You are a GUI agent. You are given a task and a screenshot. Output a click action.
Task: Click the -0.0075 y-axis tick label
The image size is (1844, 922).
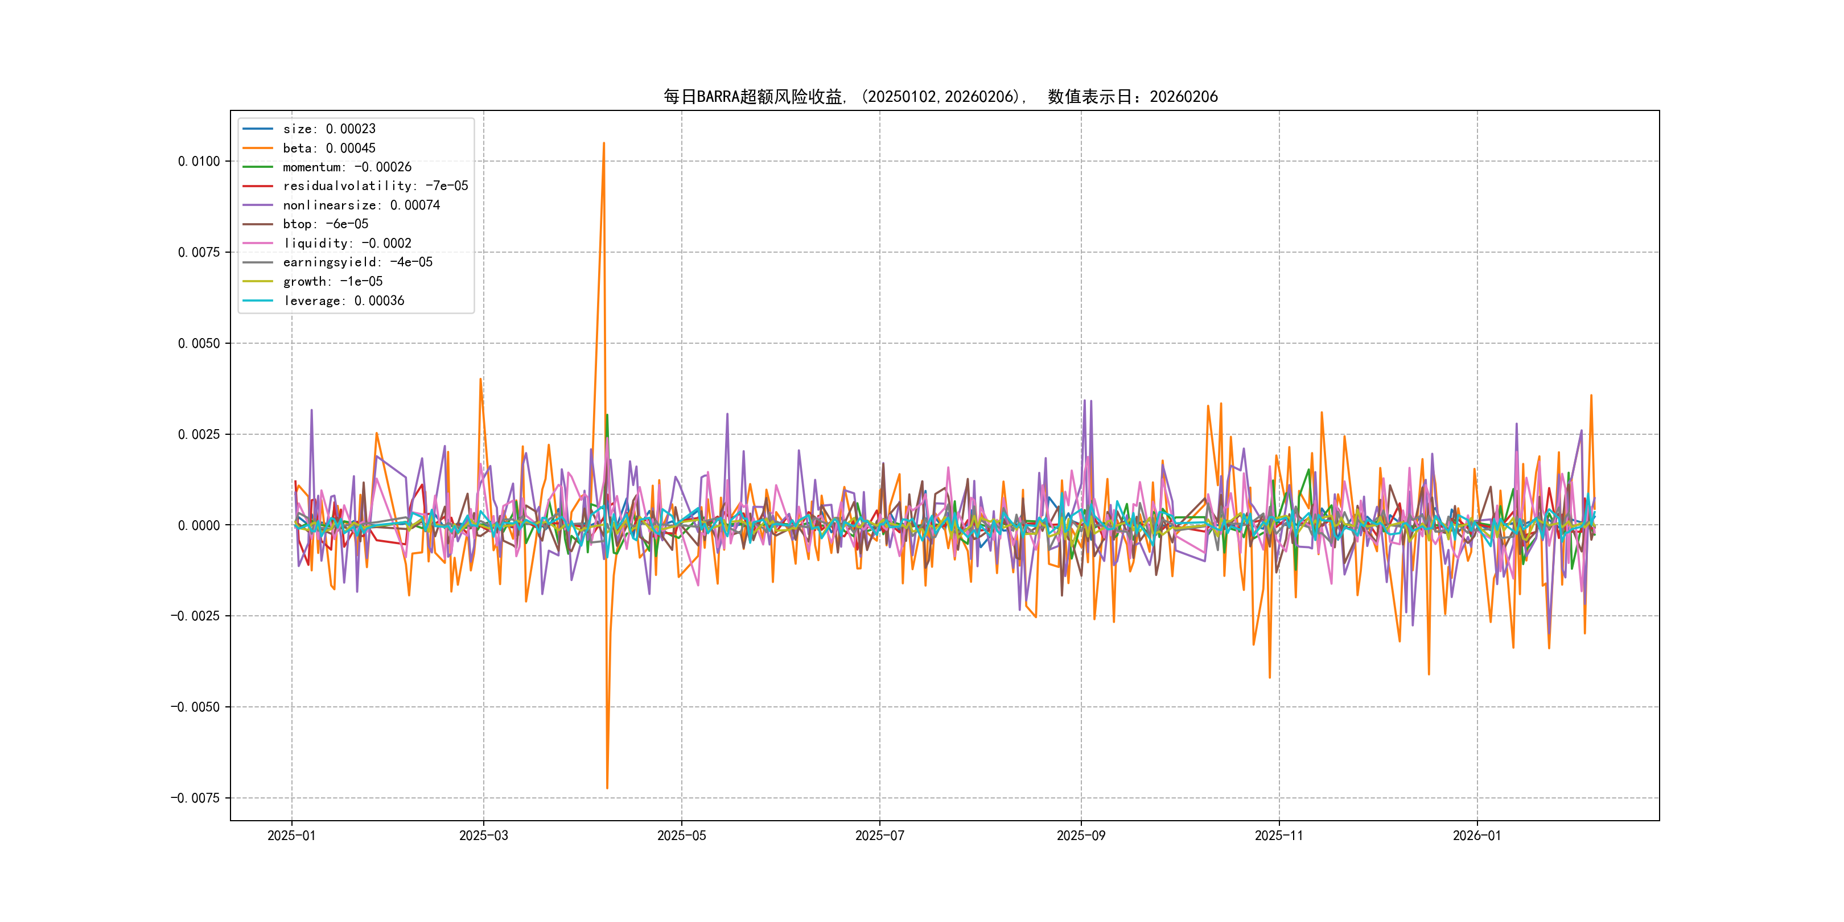point(195,798)
